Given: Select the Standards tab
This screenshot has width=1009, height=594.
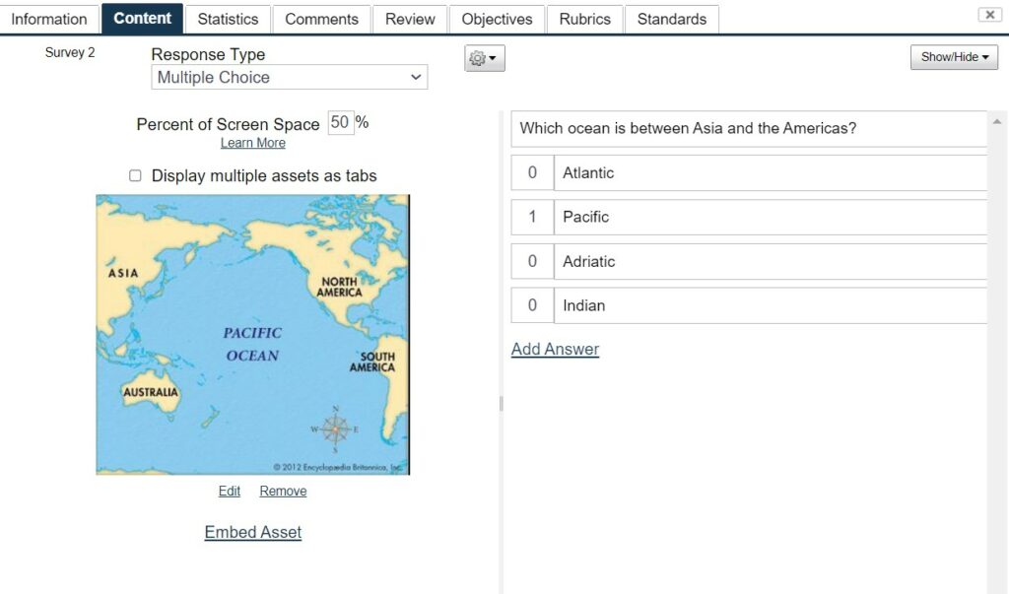Looking at the screenshot, I should (x=671, y=20).
